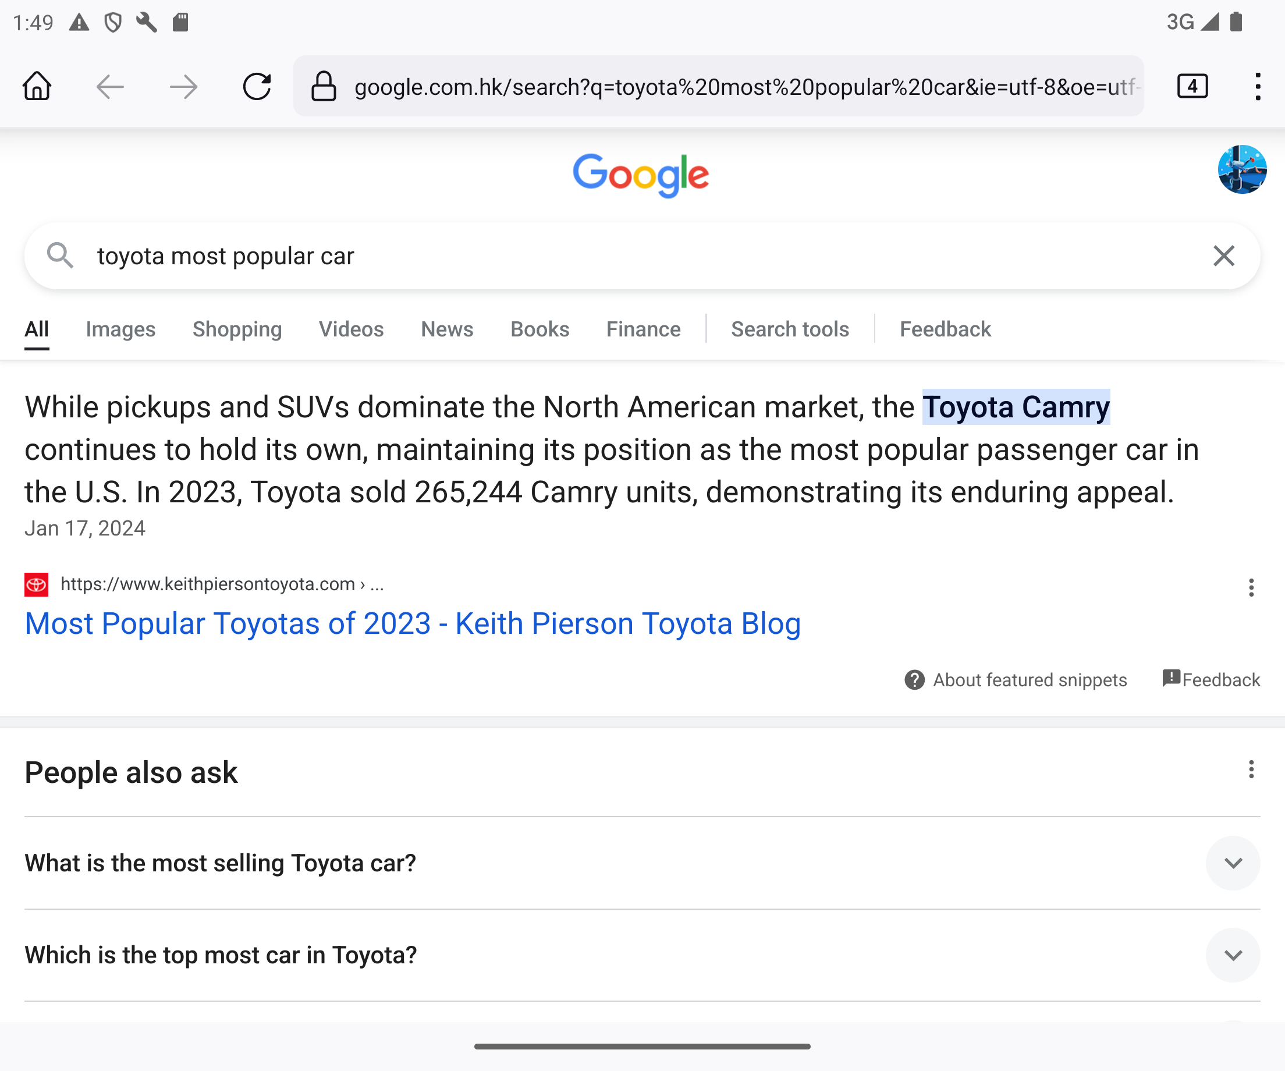The image size is (1285, 1071).
Task: Click the "People also ask" heading
Action: pyautogui.click(x=131, y=772)
